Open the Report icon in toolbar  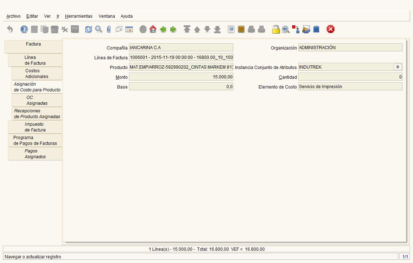pyautogui.click(x=231, y=29)
